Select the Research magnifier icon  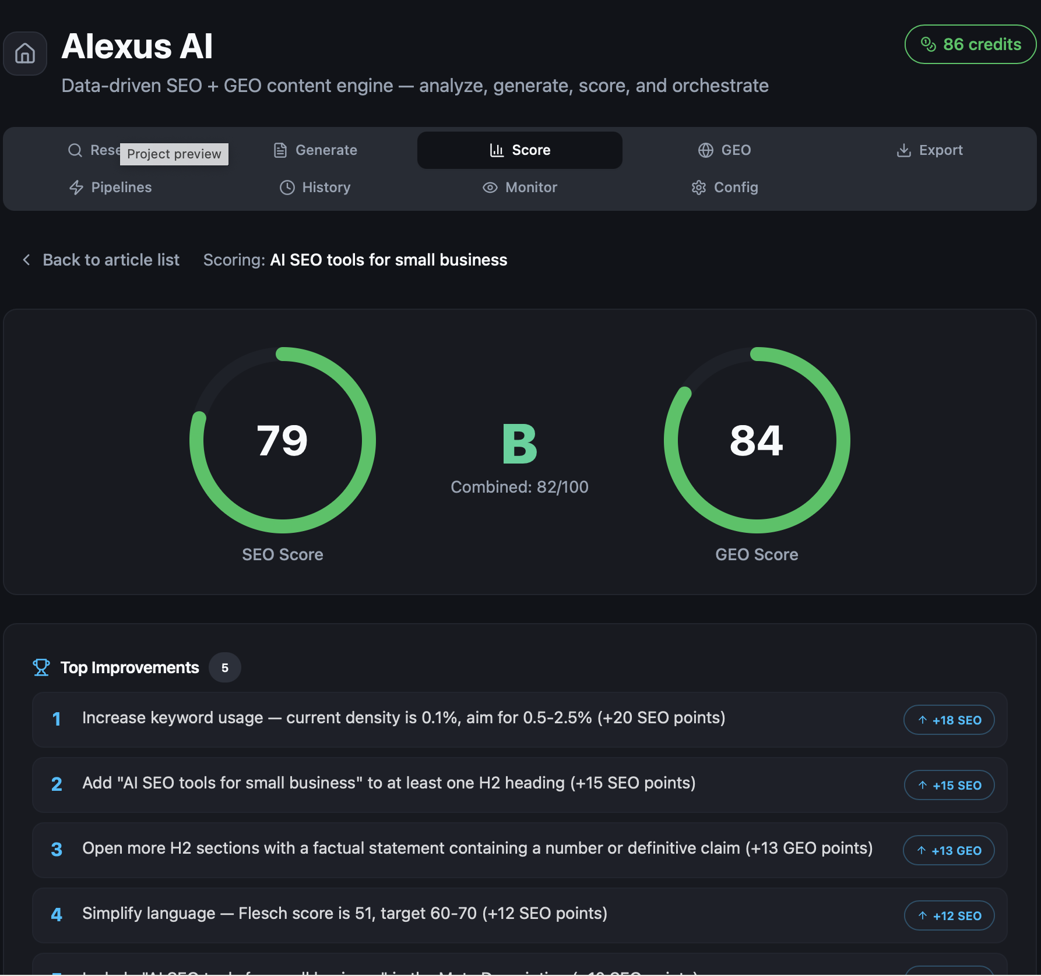(x=75, y=150)
